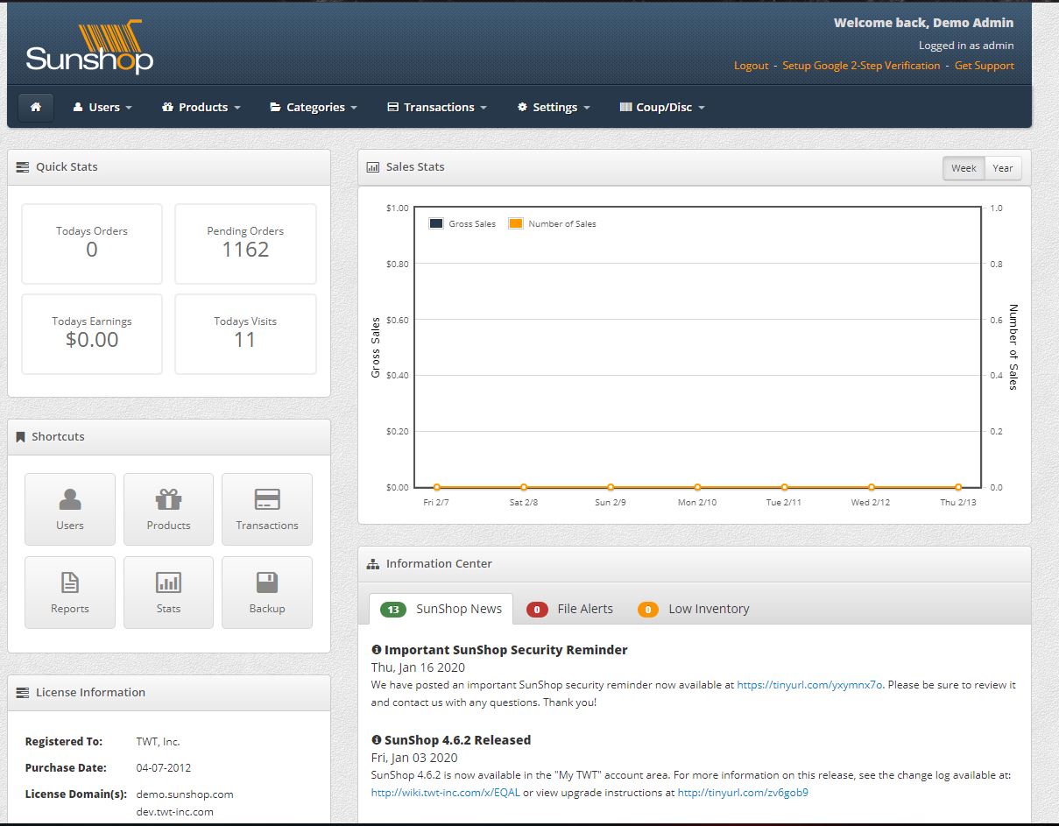The image size is (1059, 826).
Task: Open the Transactions card shortcut icon
Action: [267, 509]
